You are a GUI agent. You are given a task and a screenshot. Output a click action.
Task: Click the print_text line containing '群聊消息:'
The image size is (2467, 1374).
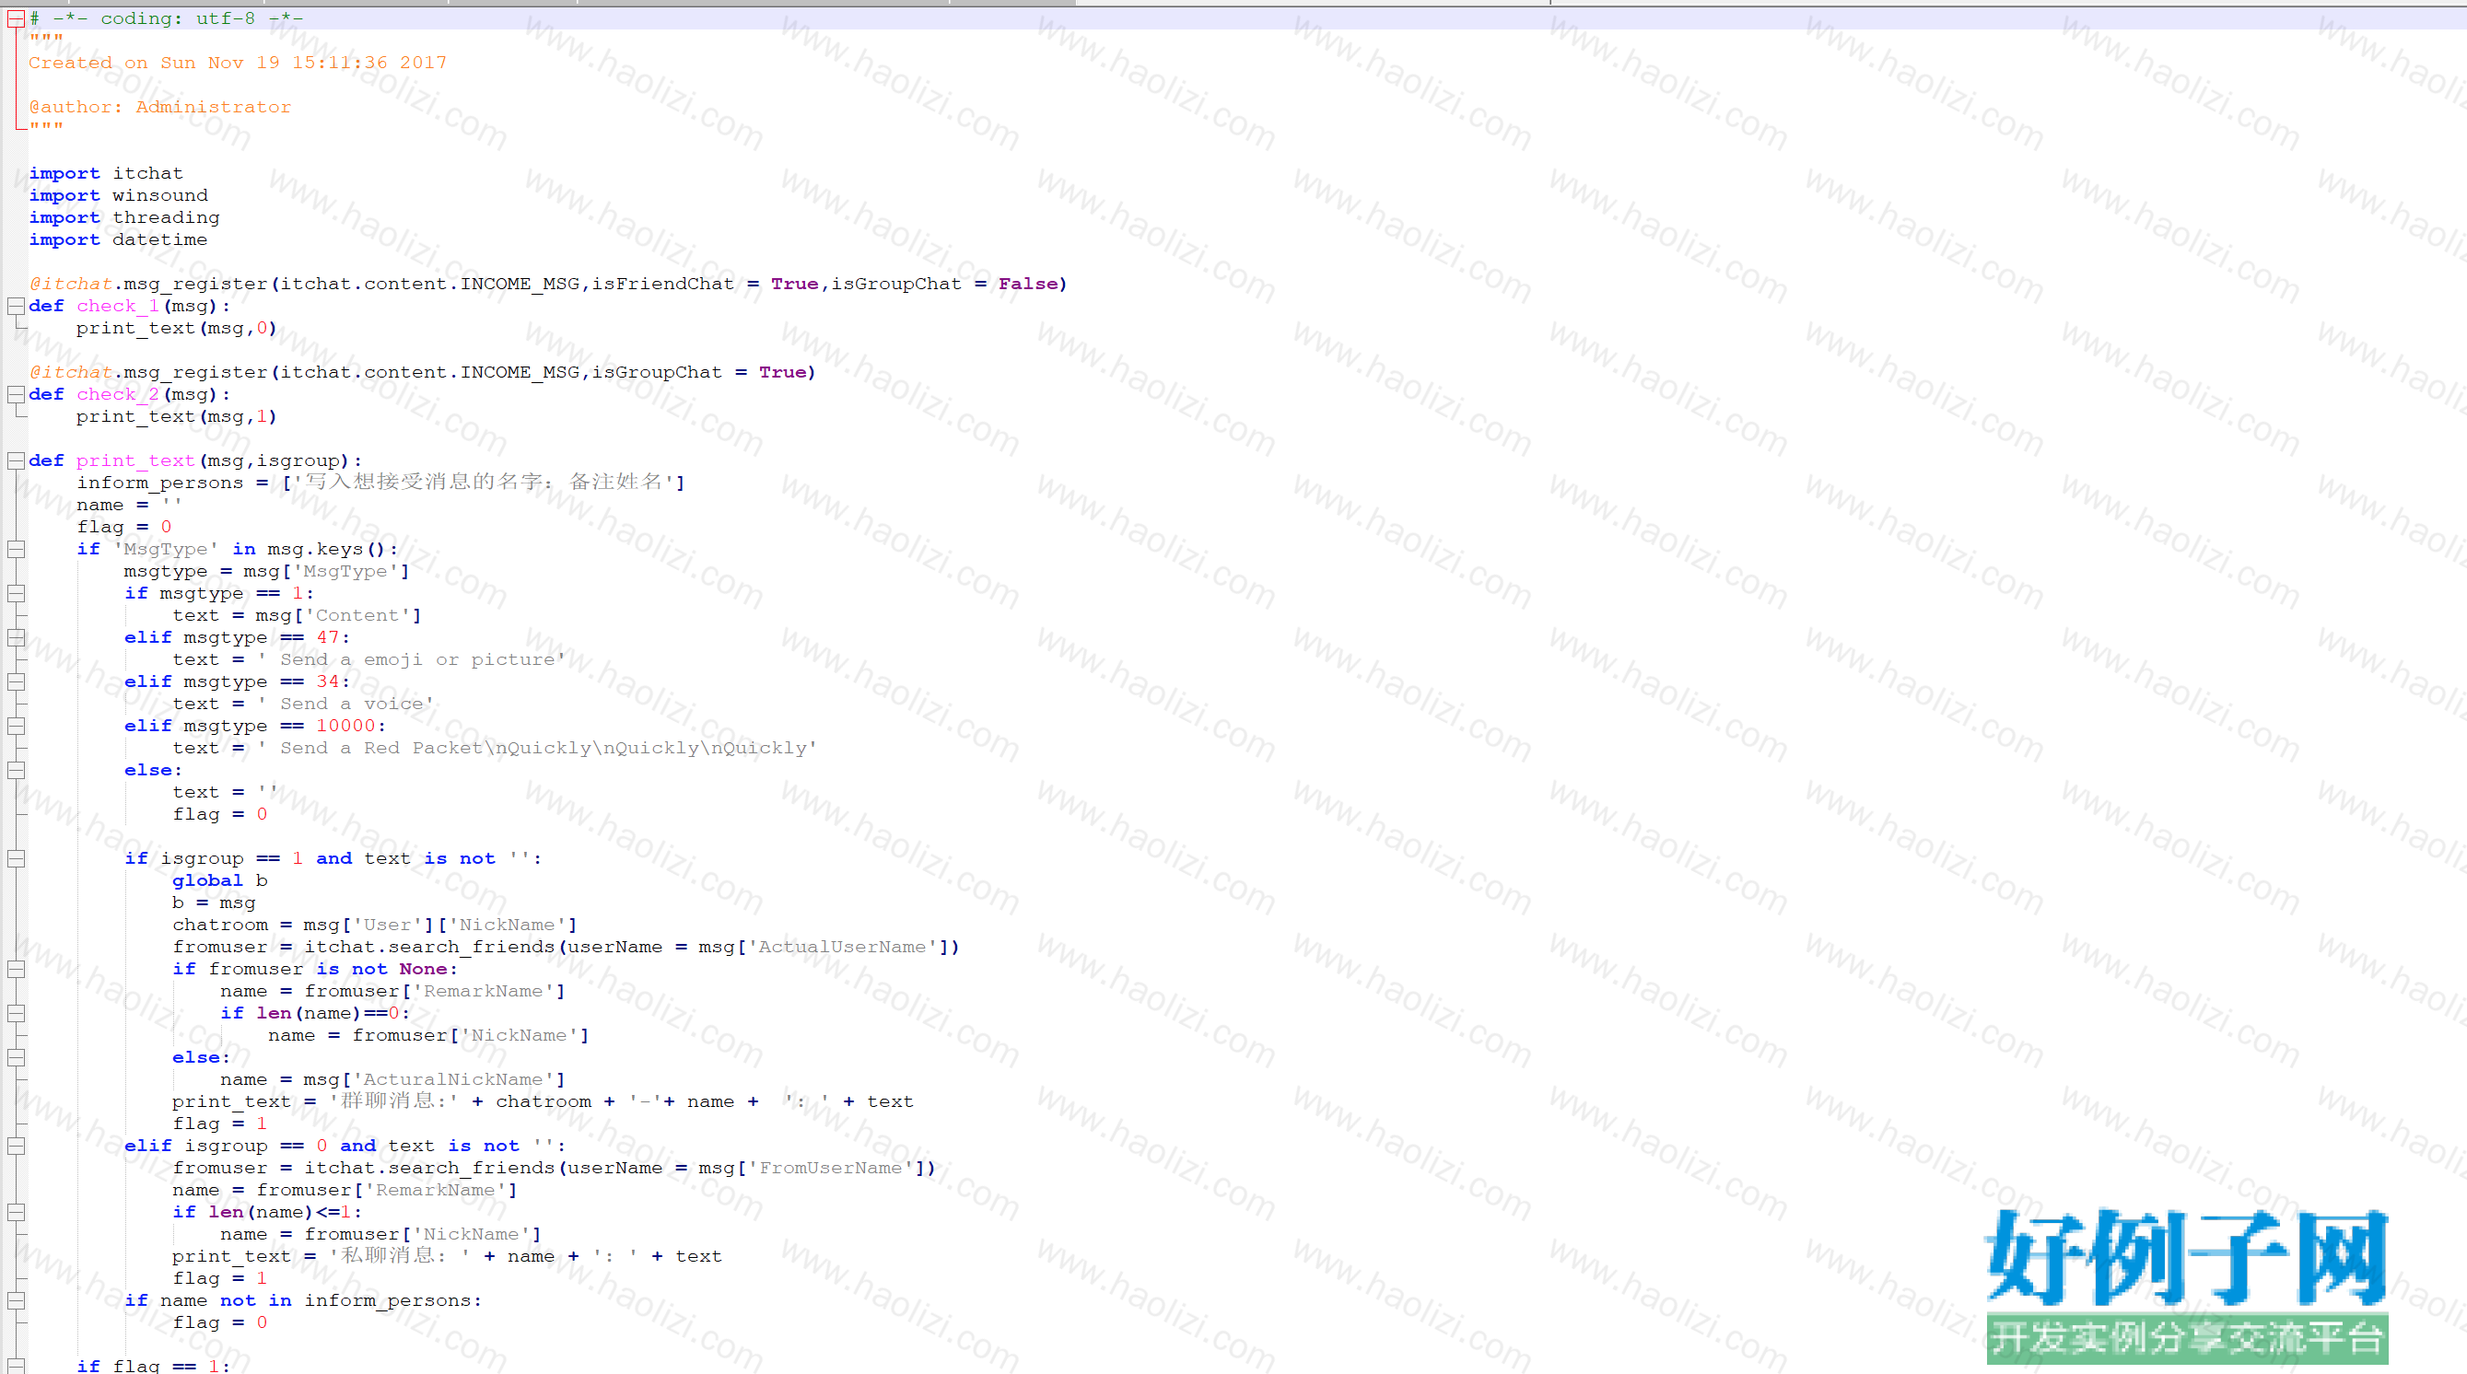pos(542,1102)
